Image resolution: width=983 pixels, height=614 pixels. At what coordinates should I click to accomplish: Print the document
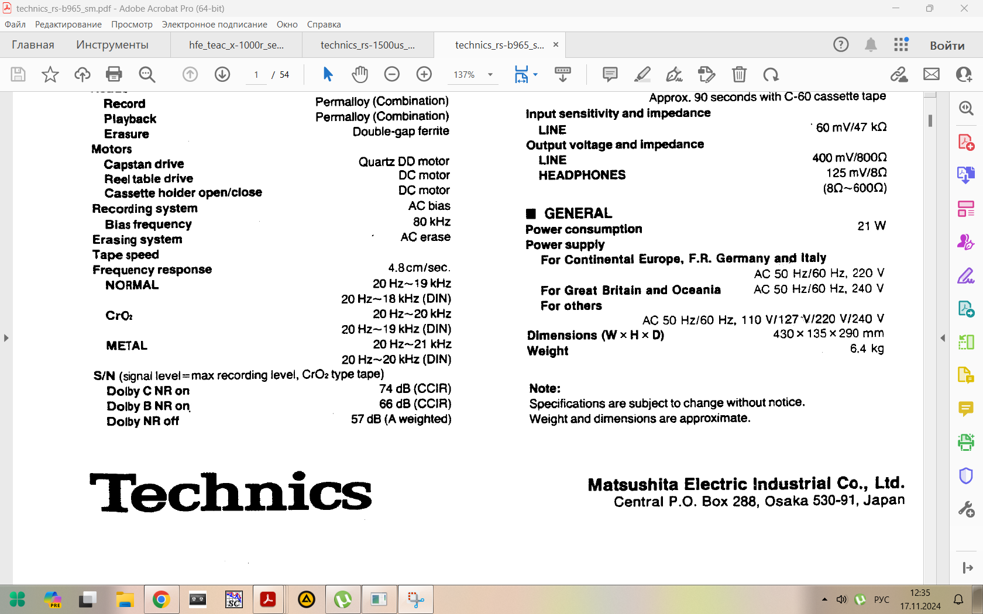[x=114, y=74]
